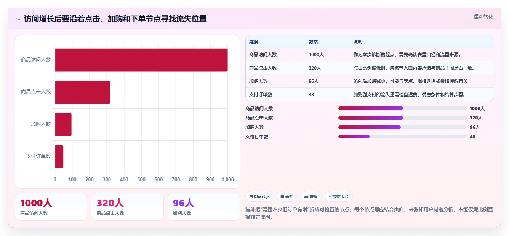
Task: Click the table data cell 320人
Action: point(315,68)
